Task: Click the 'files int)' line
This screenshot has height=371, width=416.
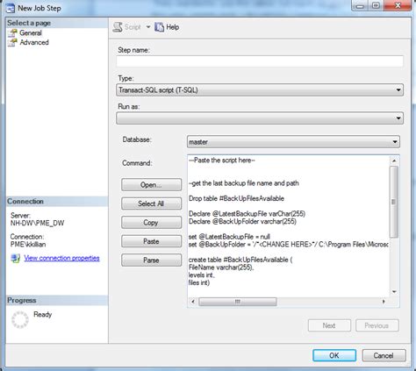Action: [x=199, y=282]
